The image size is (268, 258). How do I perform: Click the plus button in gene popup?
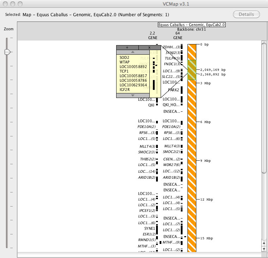point(127,48)
